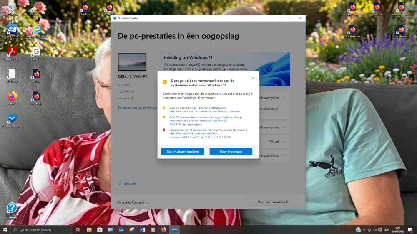Viewport: 417px width, 234px height.
Task: Open link about enabling TPM 2.0
Action: (x=198, y=121)
